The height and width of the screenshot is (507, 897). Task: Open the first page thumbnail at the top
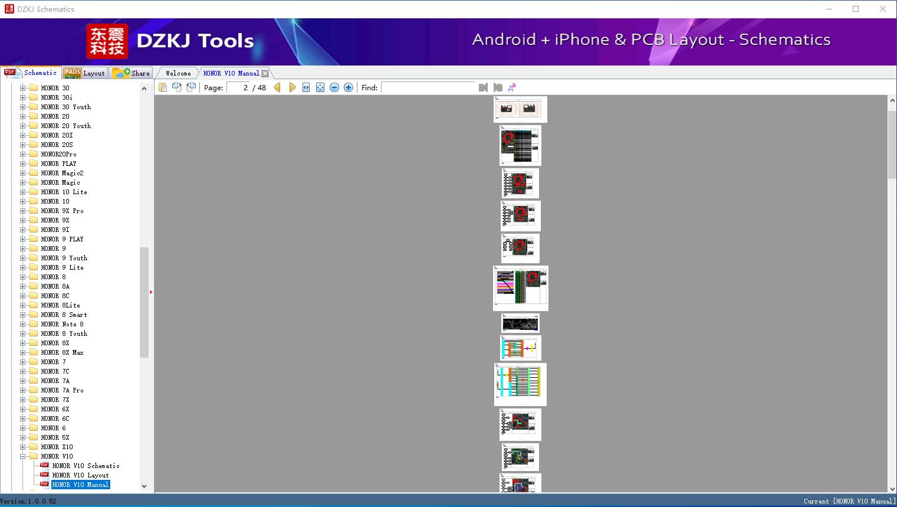520,109
